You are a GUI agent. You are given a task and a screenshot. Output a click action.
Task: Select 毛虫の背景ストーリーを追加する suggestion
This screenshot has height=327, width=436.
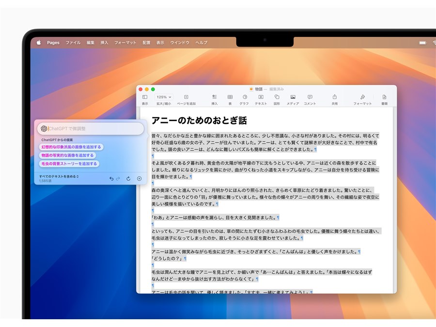(69, 164)
